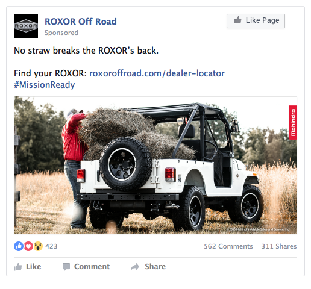Screen dimensions: 311x289
Task: Open the 423 reactions count
Action: tap(51, 246)
